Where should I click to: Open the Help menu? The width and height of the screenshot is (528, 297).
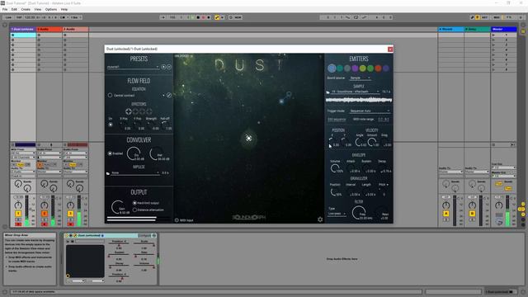[64, 9]
